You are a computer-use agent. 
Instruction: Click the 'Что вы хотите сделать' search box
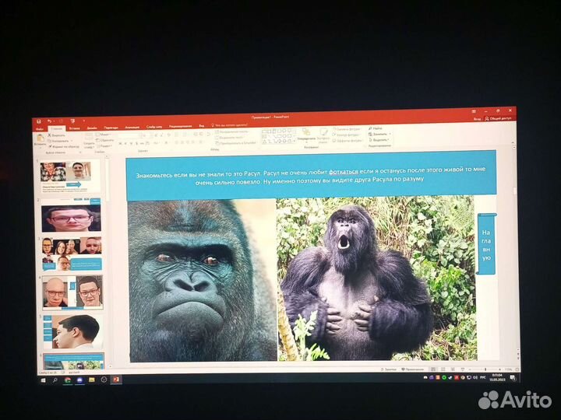[x=229, y=125]
